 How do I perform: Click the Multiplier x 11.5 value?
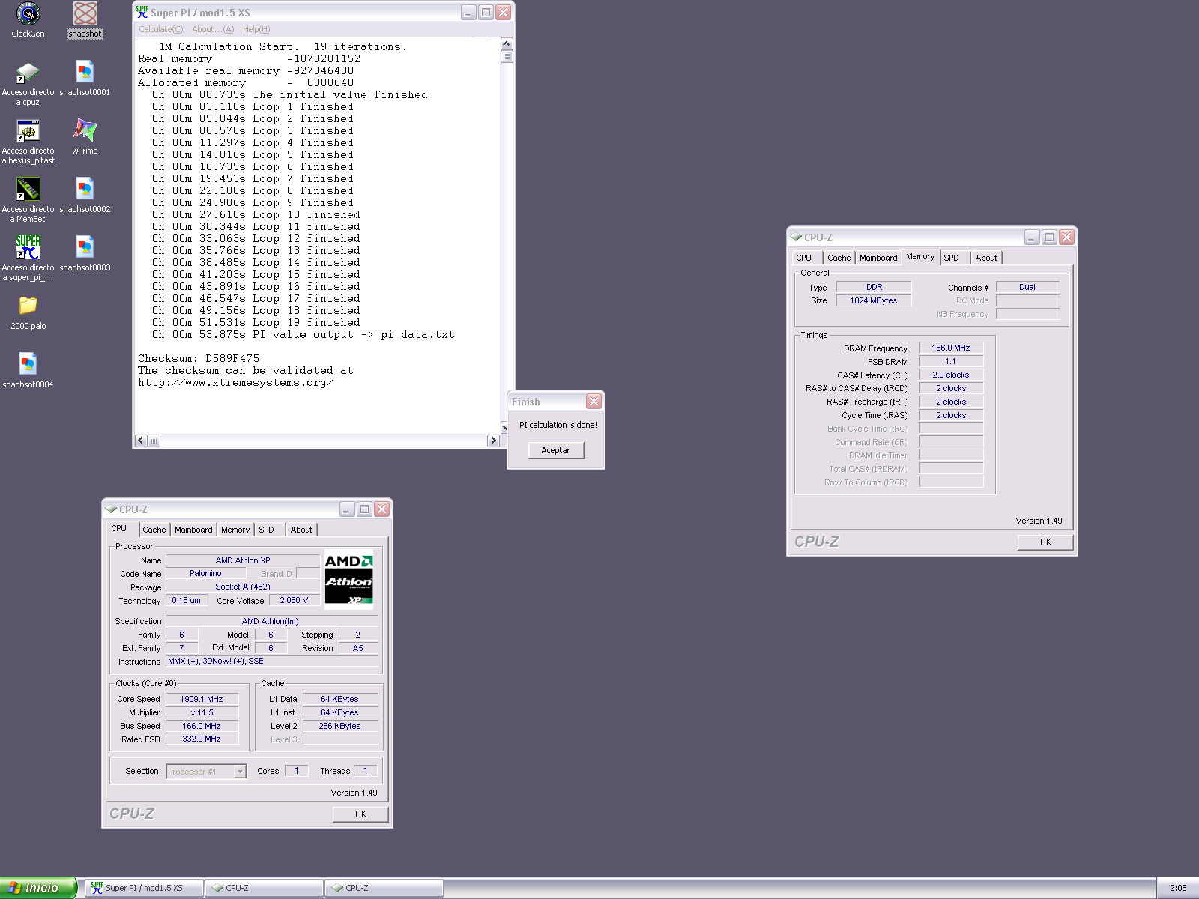(x=202, y=712)
